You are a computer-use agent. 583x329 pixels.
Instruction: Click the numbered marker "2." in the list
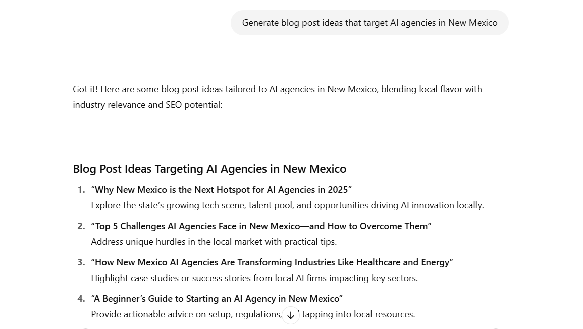tap(81, 226)
